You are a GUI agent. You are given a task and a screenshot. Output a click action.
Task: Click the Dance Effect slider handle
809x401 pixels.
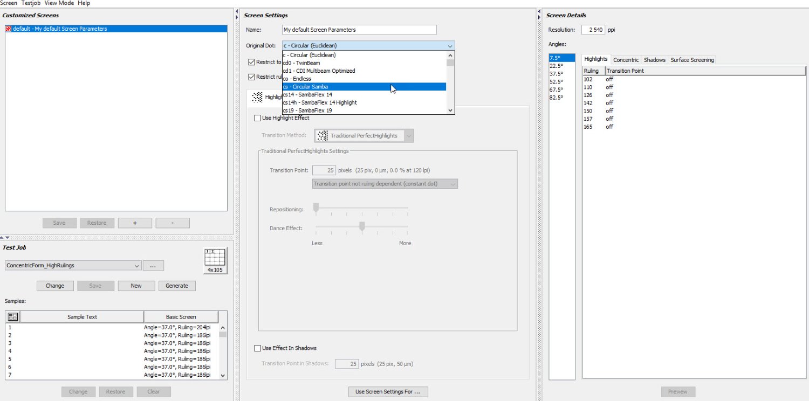click(x=362, y=227)
